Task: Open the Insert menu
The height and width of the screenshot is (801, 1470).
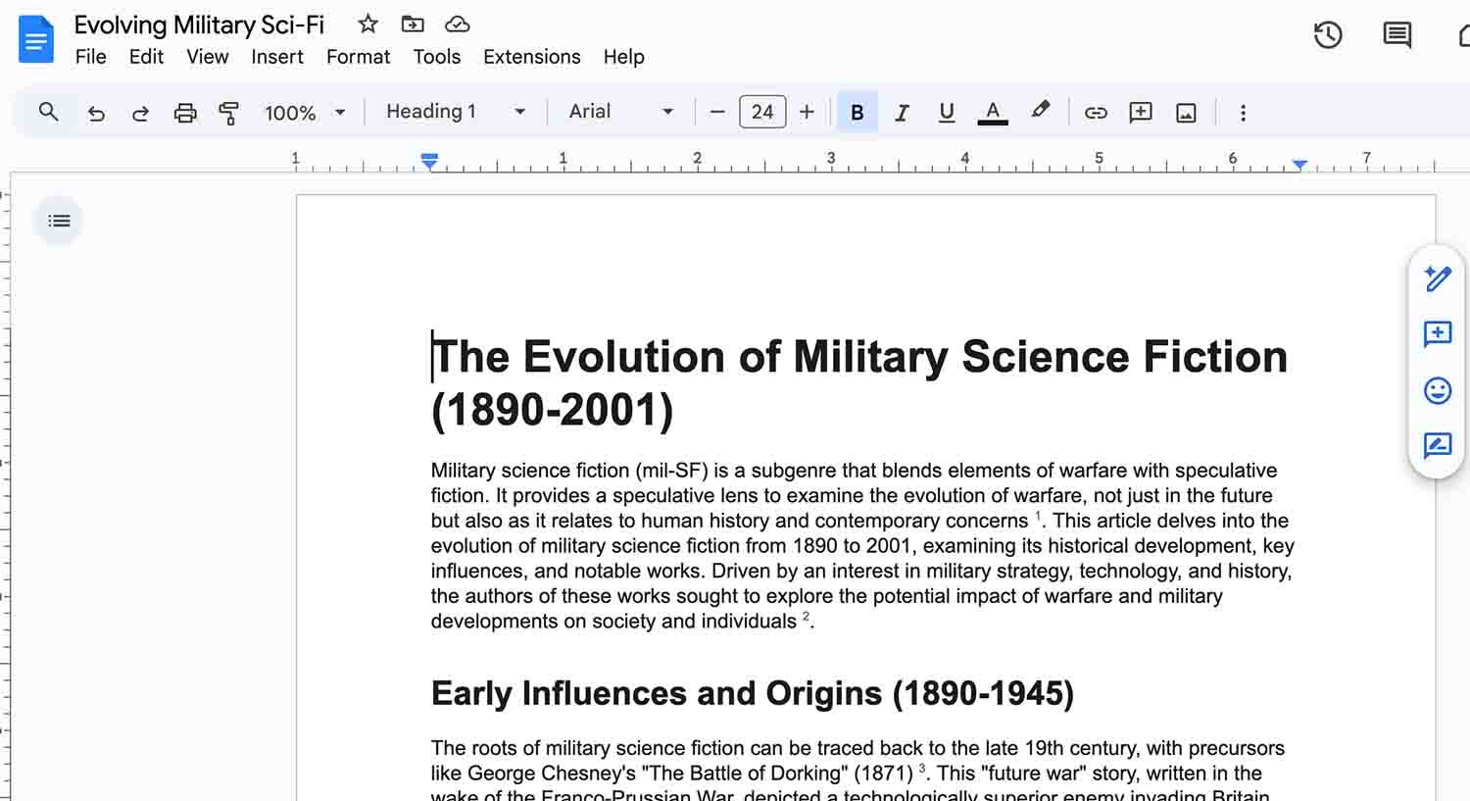Action: tap(276, 57)
